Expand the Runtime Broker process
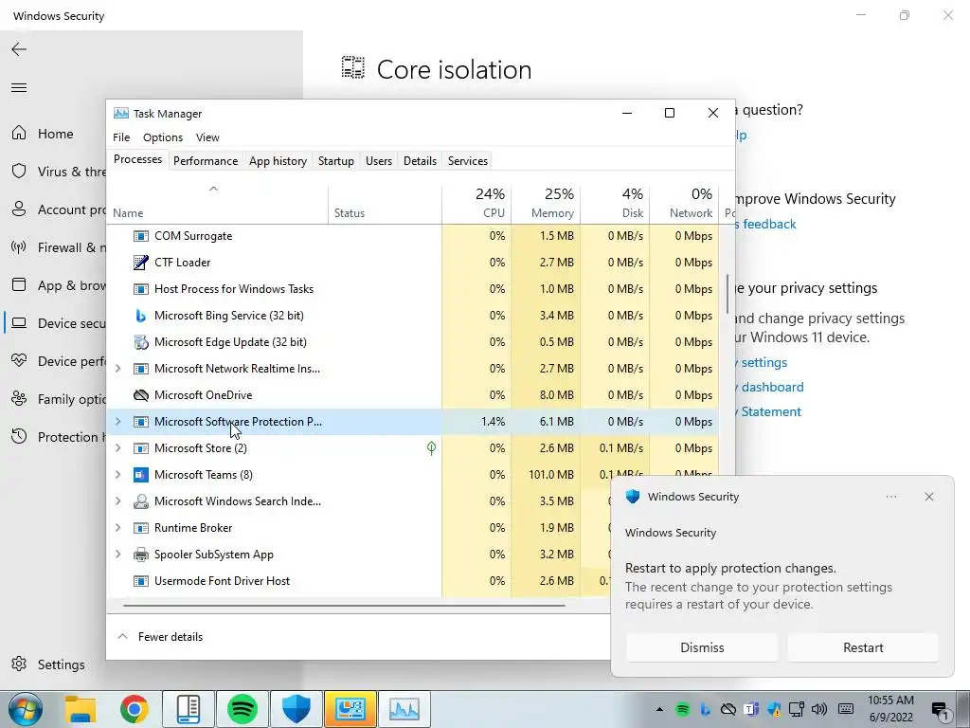The height and width of the screenshot is (728, 970). 118,528
